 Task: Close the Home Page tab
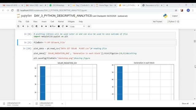pyautogui.click(x=115, y=5)
